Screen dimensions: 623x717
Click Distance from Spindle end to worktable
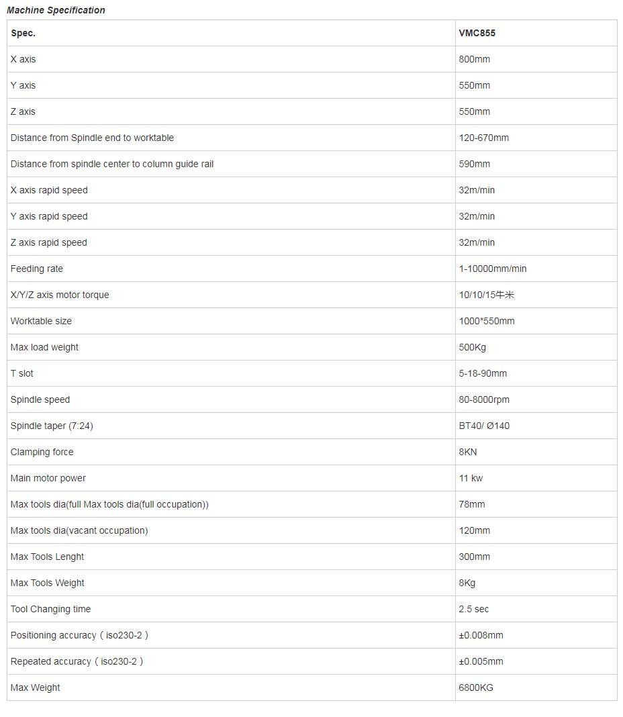coord(92,138)
